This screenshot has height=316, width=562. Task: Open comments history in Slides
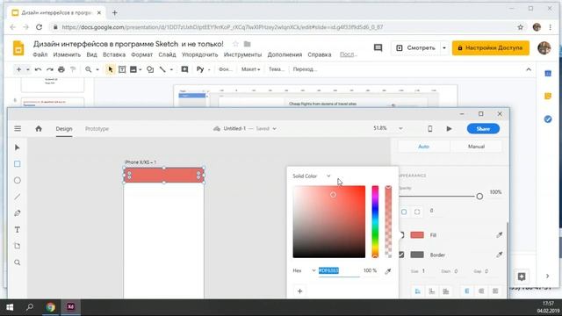pos(378,48)
